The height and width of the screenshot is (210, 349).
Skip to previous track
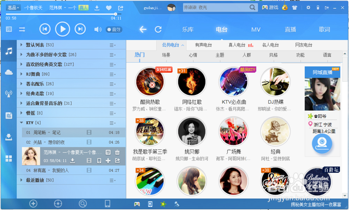45,29
